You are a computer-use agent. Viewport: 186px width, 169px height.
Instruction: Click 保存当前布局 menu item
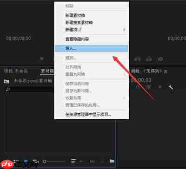coord(92,84)
